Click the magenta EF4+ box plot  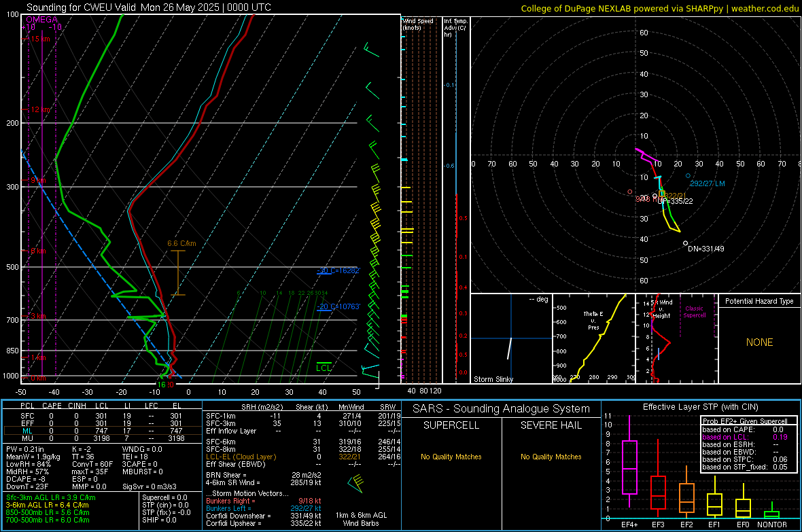(x=629, y=461)
